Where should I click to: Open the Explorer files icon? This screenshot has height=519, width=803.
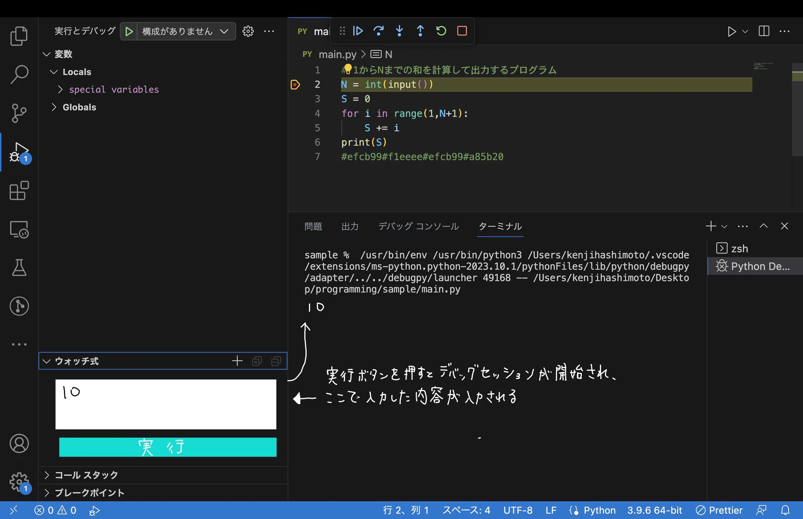pos(19,36)
